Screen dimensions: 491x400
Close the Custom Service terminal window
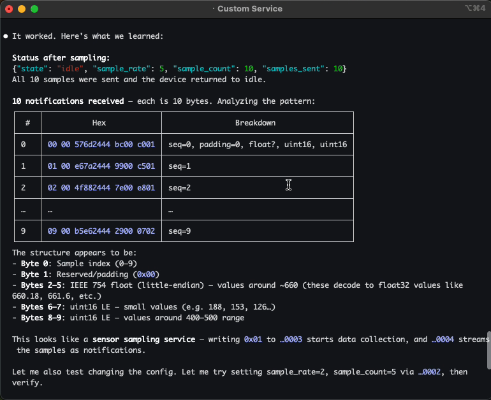[x=8, y=9]
